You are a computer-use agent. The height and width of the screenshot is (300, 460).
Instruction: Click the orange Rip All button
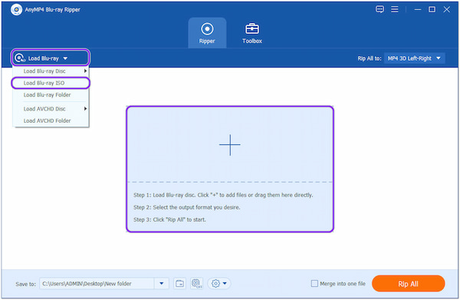point(408,284)
